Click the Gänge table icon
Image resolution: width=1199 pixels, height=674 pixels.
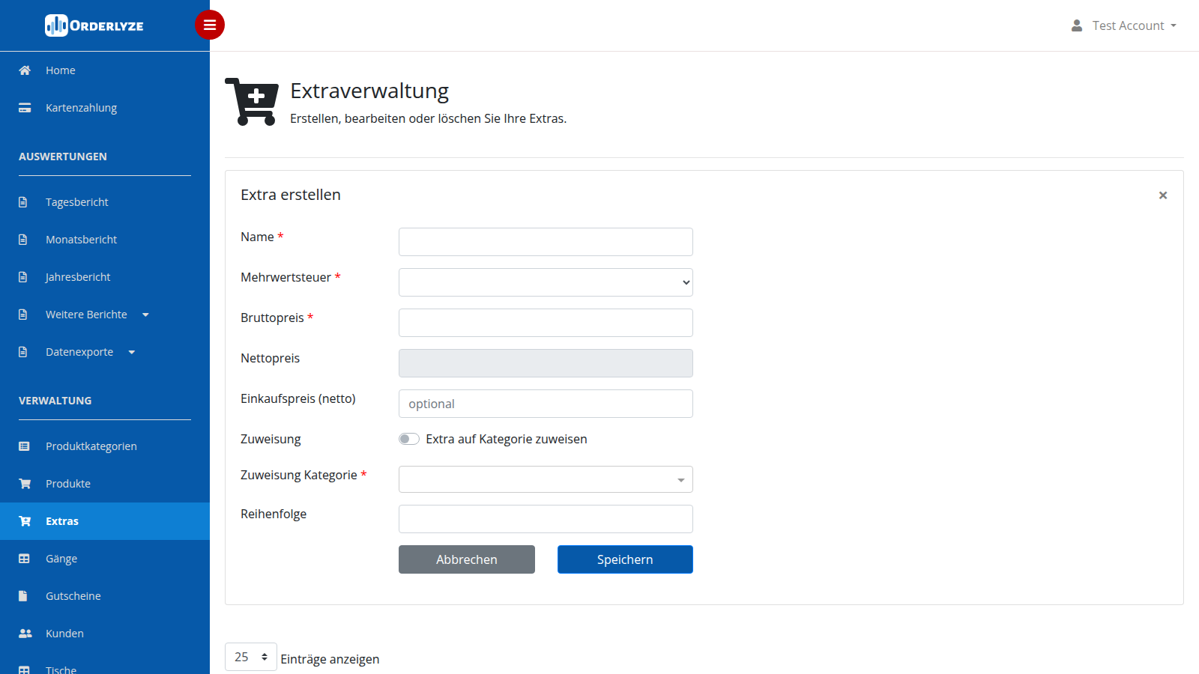24,559
